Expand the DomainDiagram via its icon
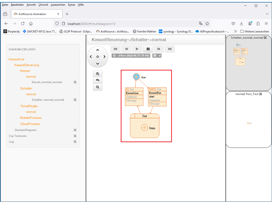The image size is (272, 204). pos(75,130)
